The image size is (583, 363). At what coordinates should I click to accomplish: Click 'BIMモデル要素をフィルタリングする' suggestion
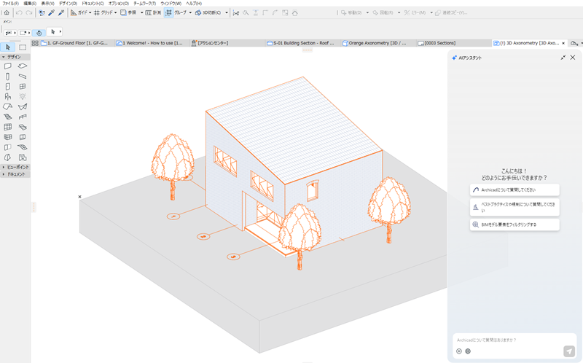514,225
